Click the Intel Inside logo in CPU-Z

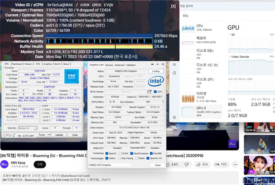click(x=71, y=76)
